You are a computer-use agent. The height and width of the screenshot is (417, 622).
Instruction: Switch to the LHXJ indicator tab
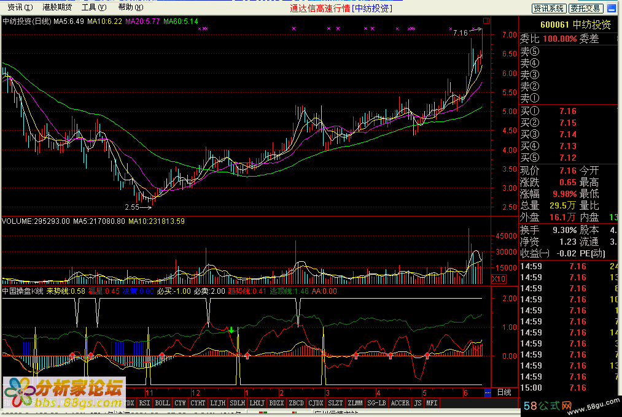pyautogui.click(x=257, y=403)
